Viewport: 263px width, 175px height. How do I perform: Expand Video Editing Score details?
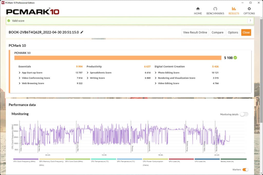click(x=156, y=84)
